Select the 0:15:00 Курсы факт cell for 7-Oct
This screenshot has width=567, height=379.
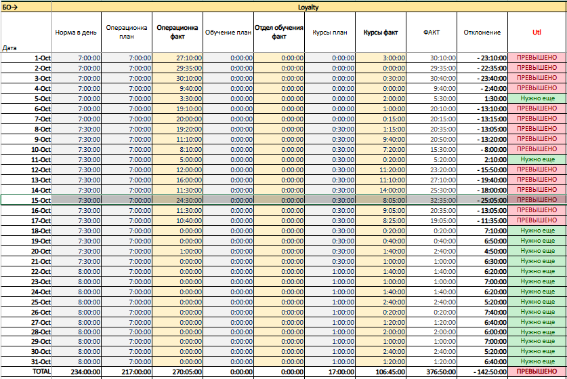(381, 119)
